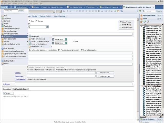Click the Replication icon in Open menu
Viewport: 164px width, 123px height.
click(x=3, y=26)
